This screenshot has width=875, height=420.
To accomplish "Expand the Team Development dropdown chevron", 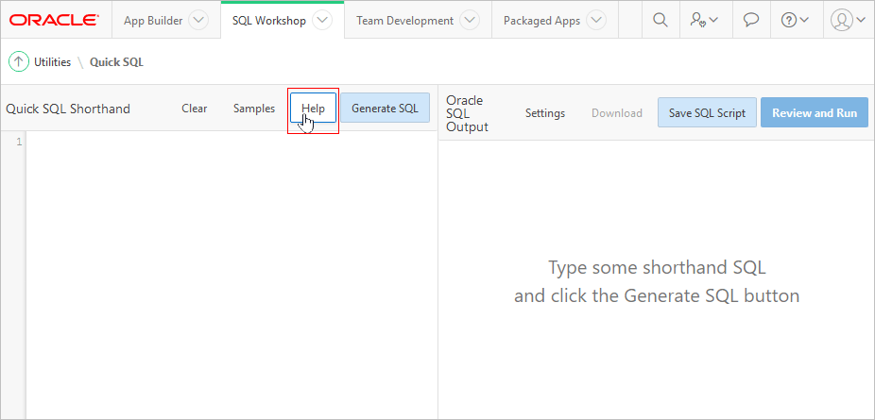I will pyautogui.click(x=470, y=21).
